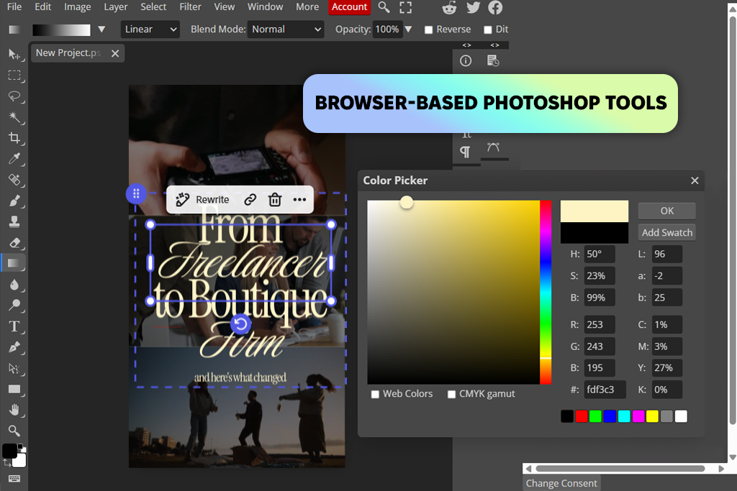Select the Blur drop tool
Image resolution: width=737 pixels, height=491 pixels.
[14, 284]
